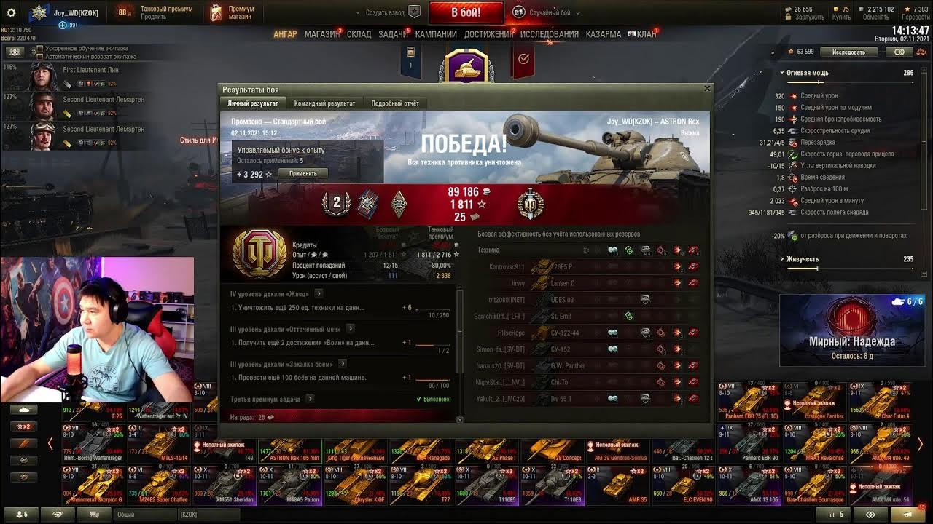This screenshot has width=933, height=524.
Task: Click the Жнец decal progress bar
Action: (432, 309)
